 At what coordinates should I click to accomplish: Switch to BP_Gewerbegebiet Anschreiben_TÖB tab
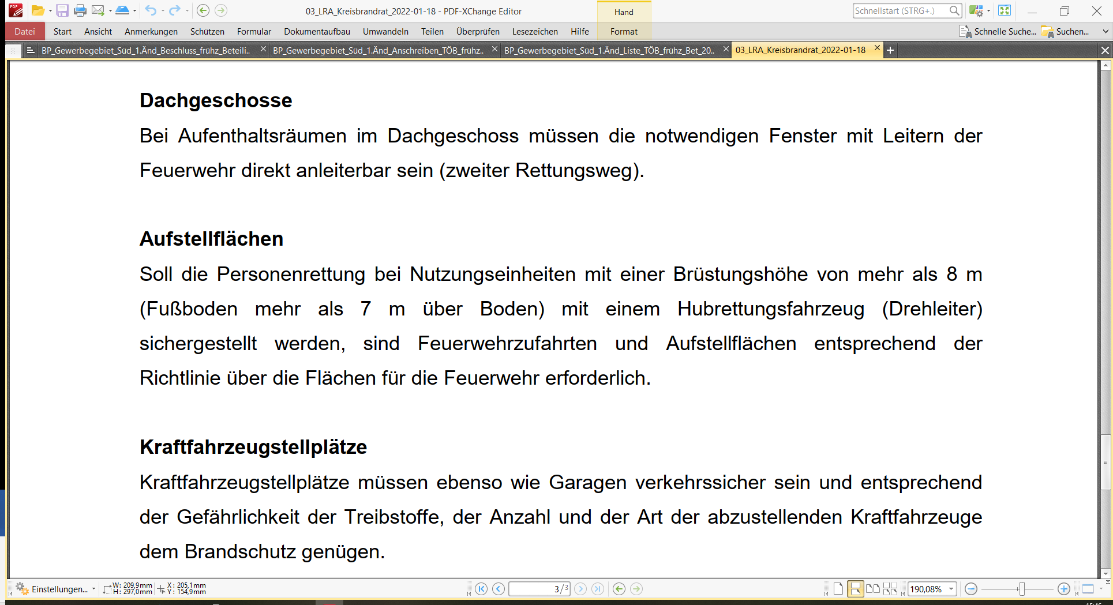(x=379, y=51)
